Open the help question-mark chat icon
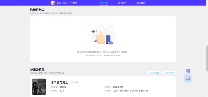Viewport: 208px width, 97px height. (x=188, y=79)
